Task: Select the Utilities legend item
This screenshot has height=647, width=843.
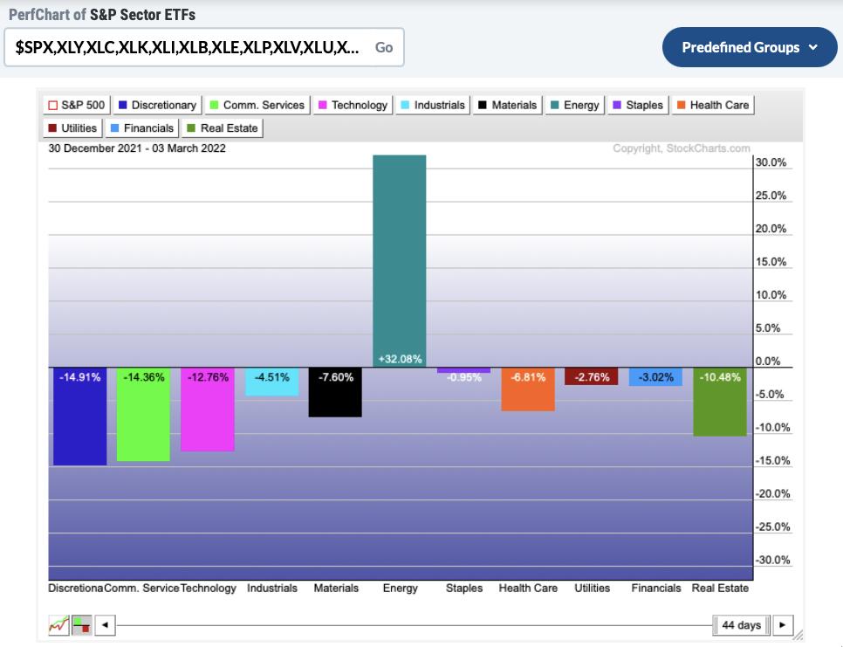Action: click(x=72, y=128)
